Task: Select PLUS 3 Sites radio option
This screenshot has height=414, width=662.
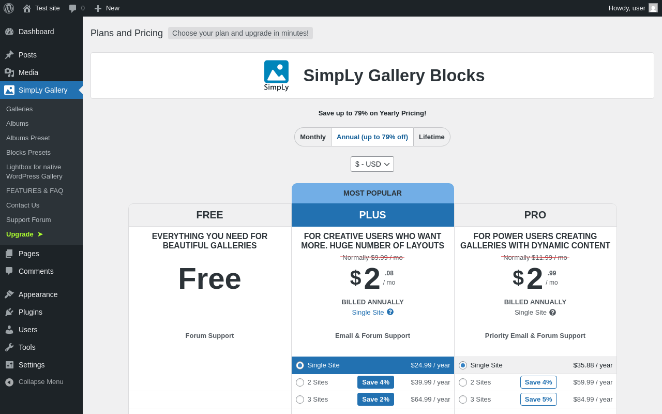Action: pyautogui.click(x=300, y=400)
